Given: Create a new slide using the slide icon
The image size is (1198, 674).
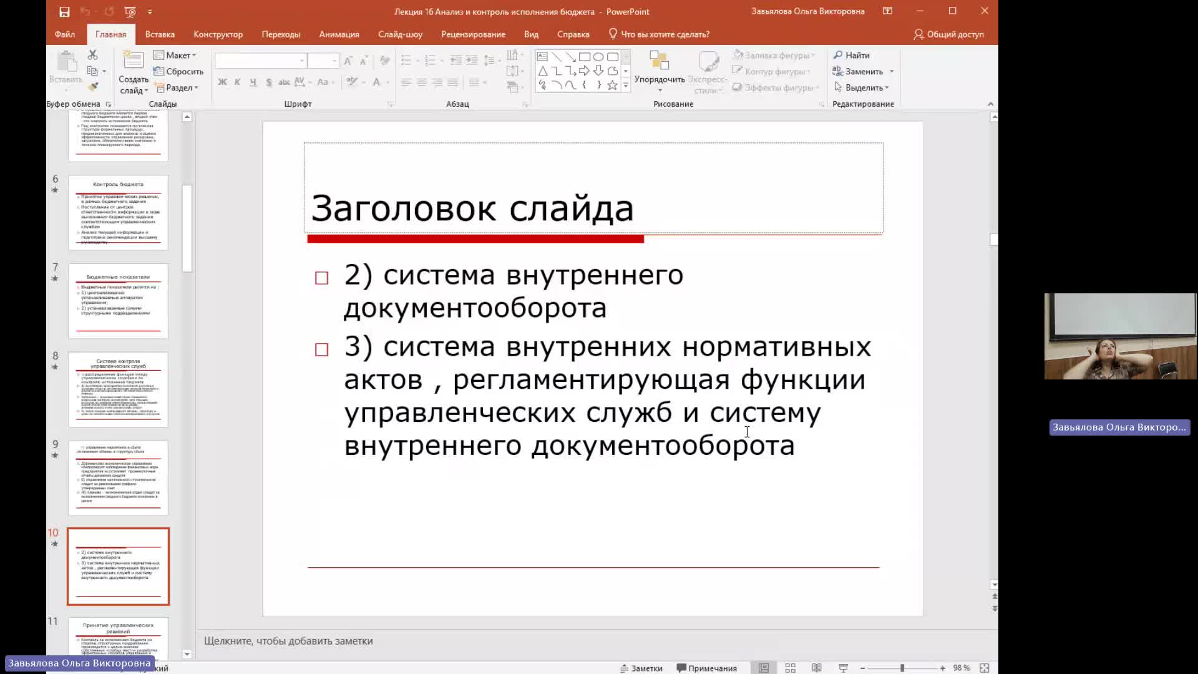Looking at the screenshot, I should (x=133, y=61).
